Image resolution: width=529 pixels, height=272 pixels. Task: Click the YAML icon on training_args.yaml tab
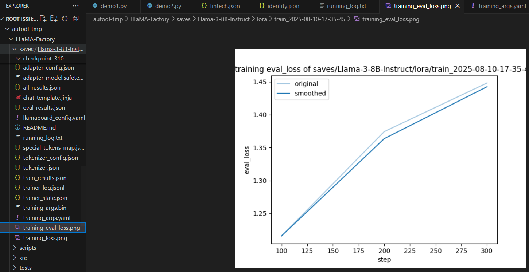tap(473, 6)
